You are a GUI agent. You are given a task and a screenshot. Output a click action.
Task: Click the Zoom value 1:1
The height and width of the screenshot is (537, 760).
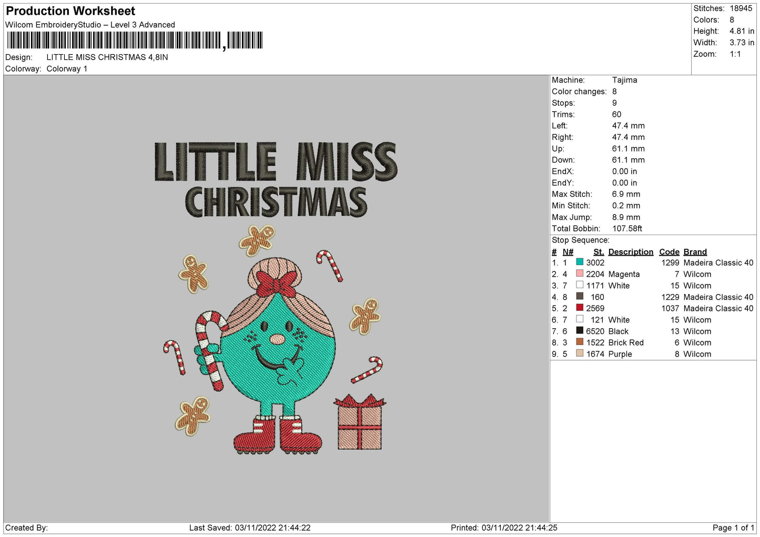coord(735,54)
